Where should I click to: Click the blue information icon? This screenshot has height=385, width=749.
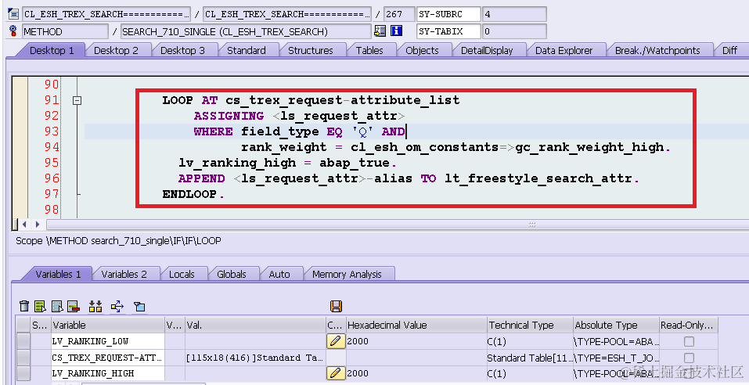(x=397, y=31)
